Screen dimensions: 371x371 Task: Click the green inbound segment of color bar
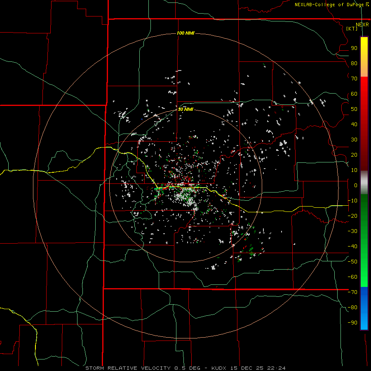(364, 240)
